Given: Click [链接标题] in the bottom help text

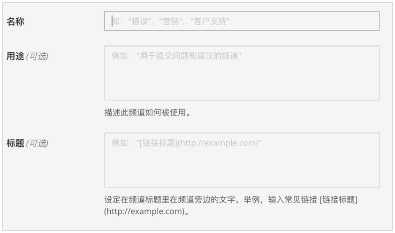Looking at the screenshot, I should [338, 200].
